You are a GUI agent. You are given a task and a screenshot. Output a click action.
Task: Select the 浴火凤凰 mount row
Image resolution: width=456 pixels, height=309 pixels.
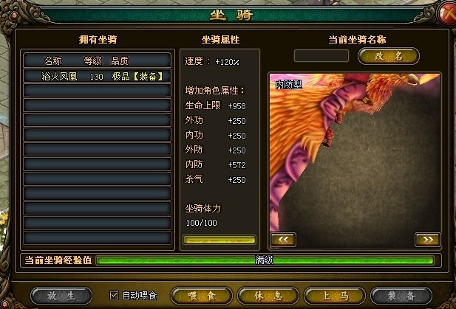click(97, 76)
